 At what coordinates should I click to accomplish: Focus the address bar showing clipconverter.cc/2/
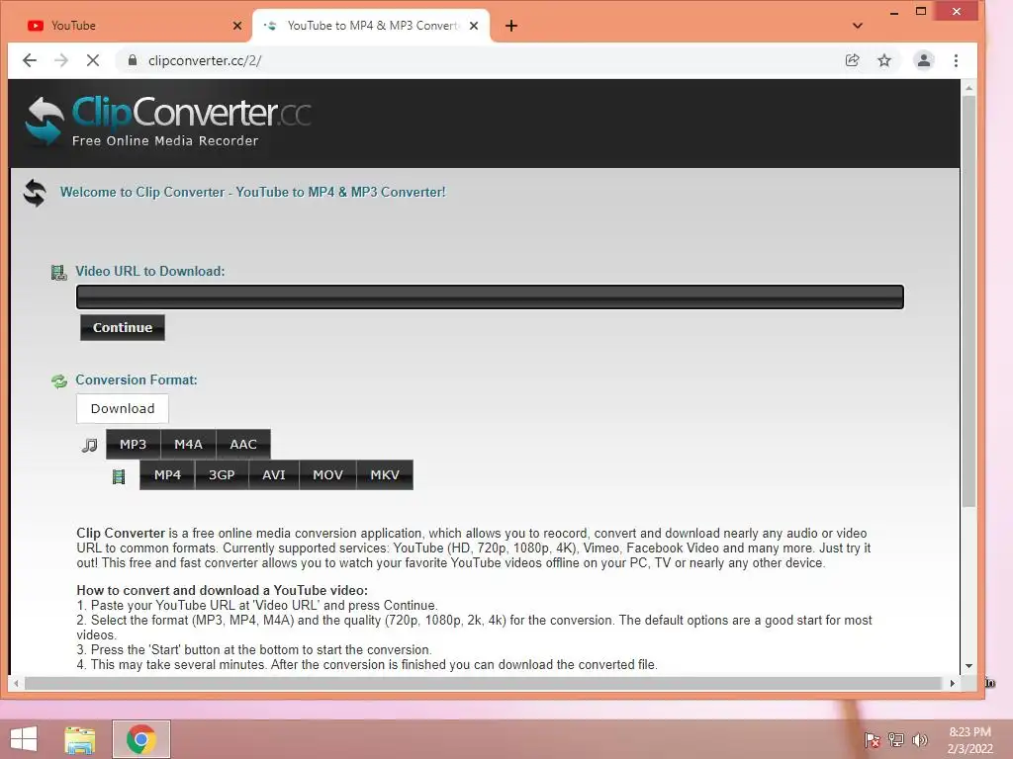click(478, 60)
